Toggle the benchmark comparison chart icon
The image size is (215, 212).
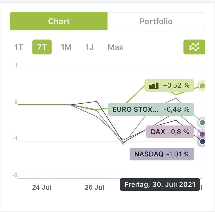194,47
